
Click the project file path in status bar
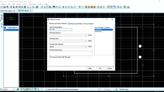[62, 89]
